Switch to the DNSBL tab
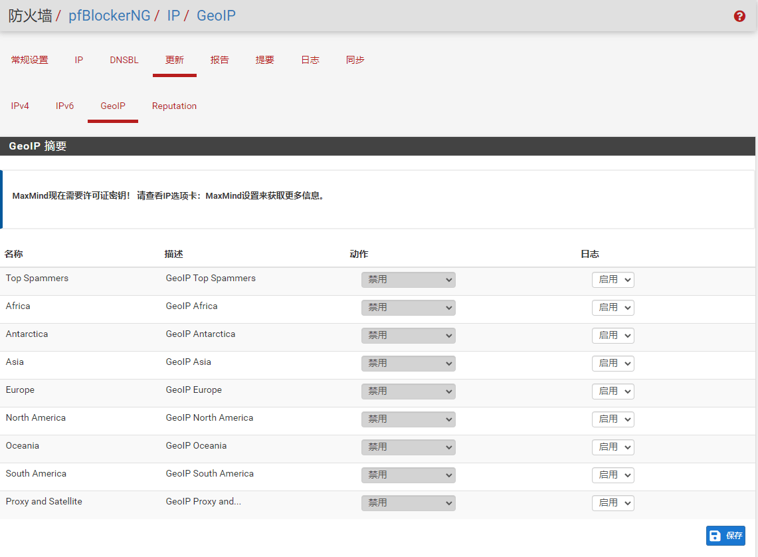758x557 pixels. coord(124,60)
